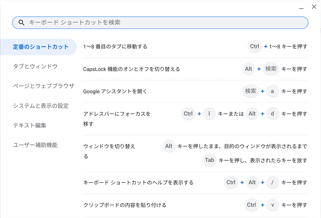
Task: Click the 'a' key chip for Google Assistant
Action: pyautogui.click(x=272, y=91)
